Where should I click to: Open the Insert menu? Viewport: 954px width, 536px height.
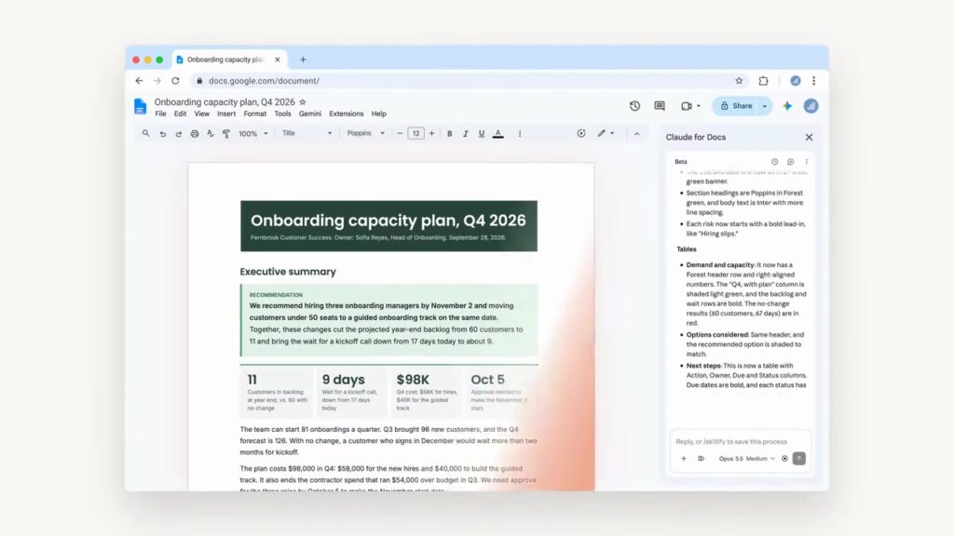pos(226,114)
